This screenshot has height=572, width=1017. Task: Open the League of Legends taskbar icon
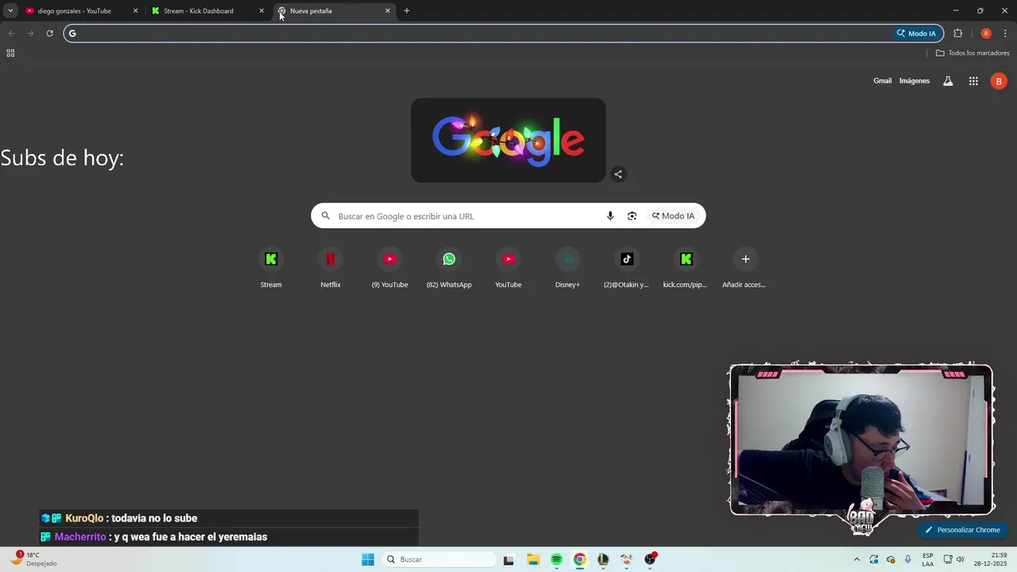pyautogui.click(x=603, y=559)
